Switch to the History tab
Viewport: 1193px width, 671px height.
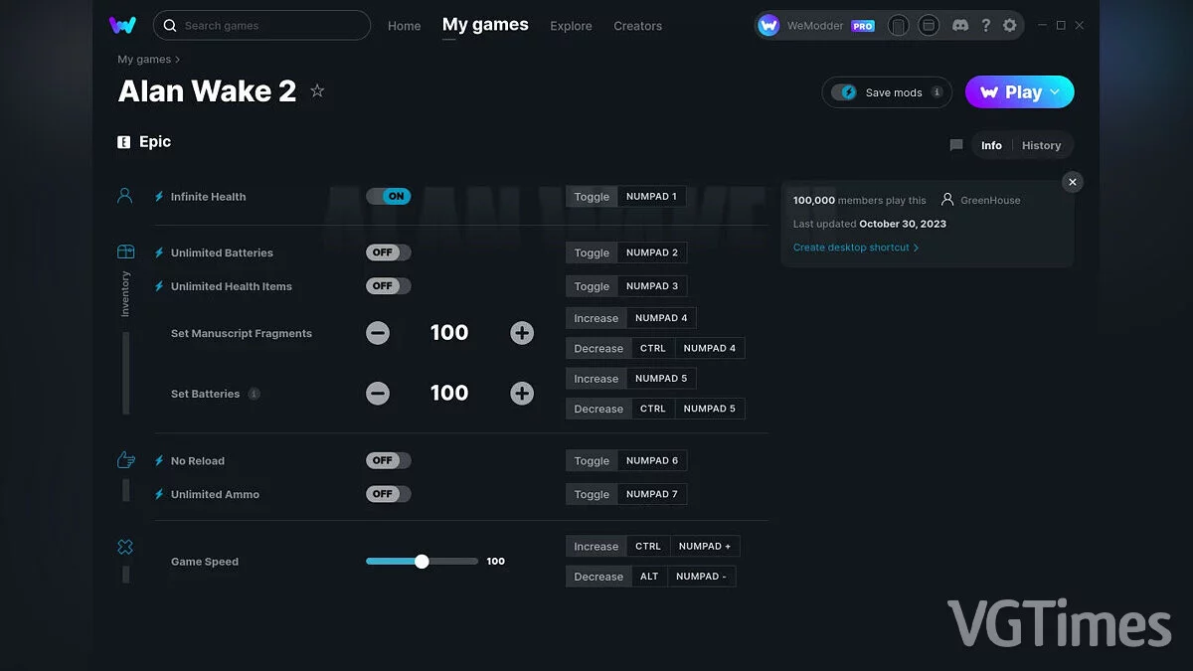[1041, 145]
